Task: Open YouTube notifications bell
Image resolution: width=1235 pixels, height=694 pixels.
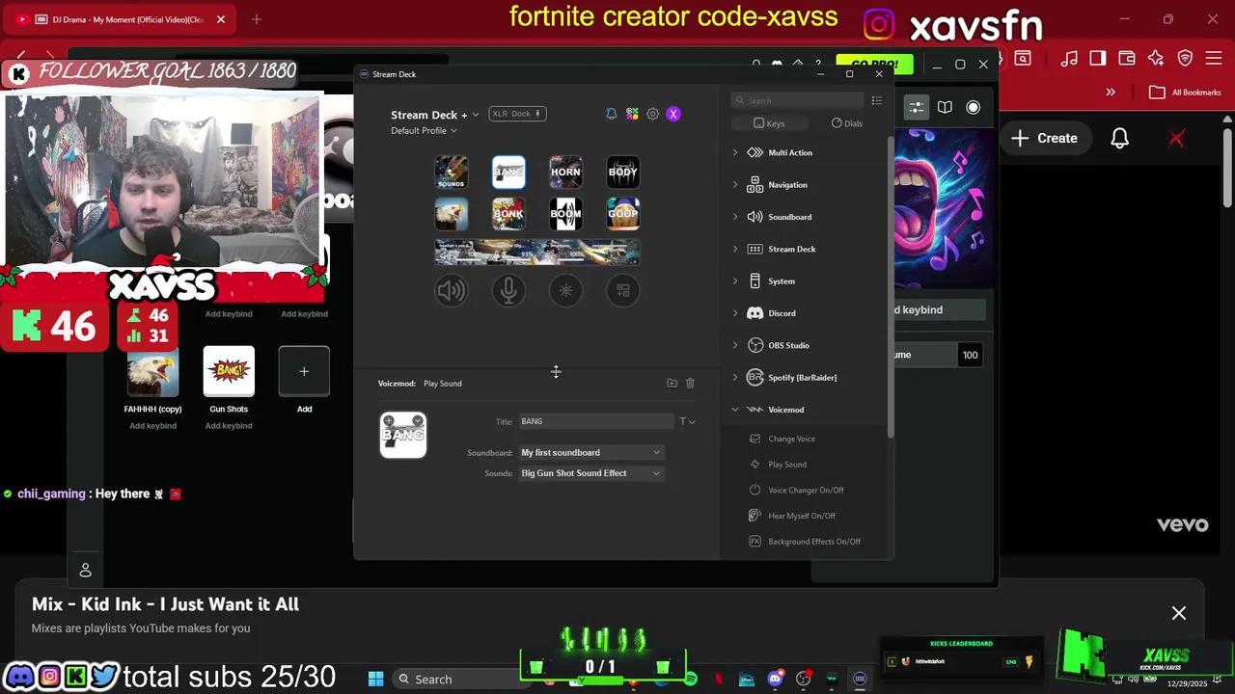Action: [1119, 138]
